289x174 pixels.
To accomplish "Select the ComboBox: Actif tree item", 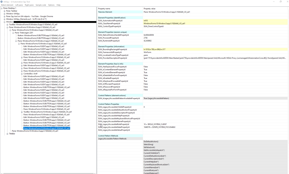I will pos(31,74).
